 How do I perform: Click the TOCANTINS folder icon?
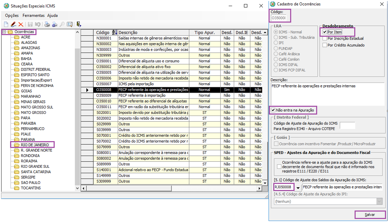pyautogui.click(x=17, y=188)
